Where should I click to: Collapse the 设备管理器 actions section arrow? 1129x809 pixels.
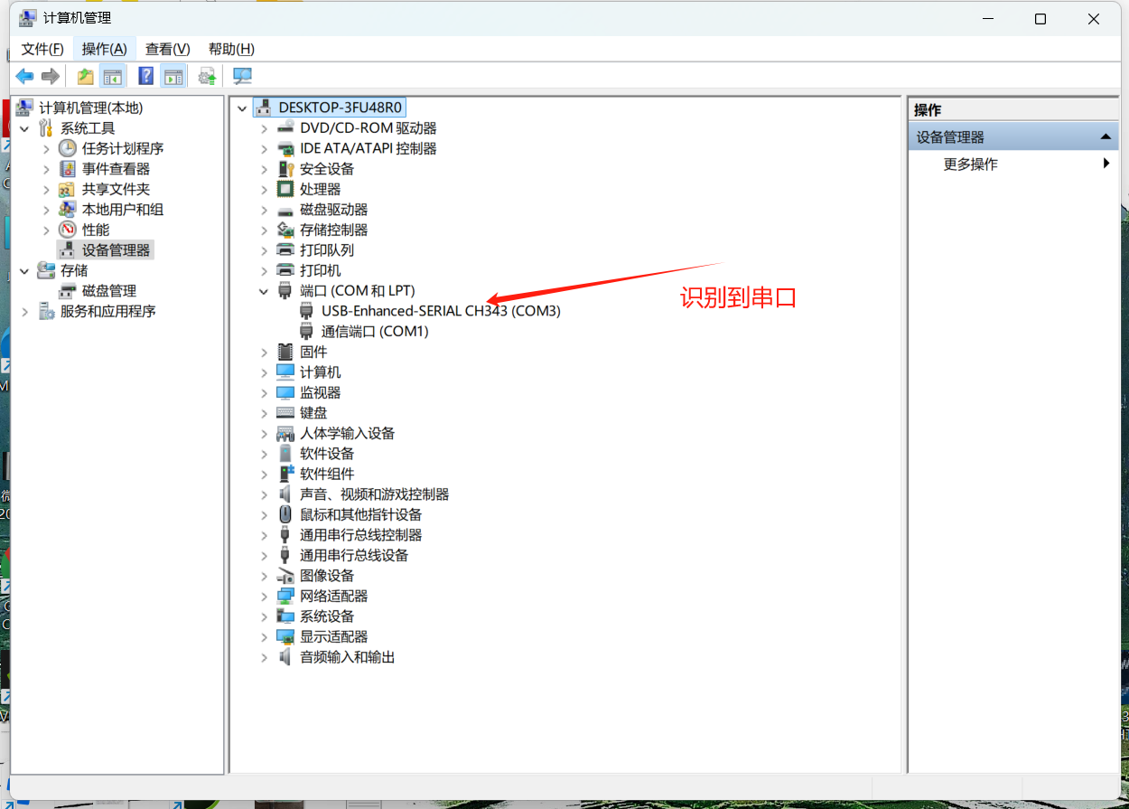coord(1105,136)
